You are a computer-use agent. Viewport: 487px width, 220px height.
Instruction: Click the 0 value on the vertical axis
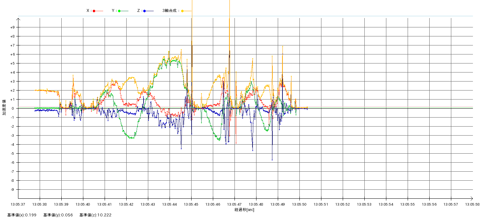(x=13, y=109)
